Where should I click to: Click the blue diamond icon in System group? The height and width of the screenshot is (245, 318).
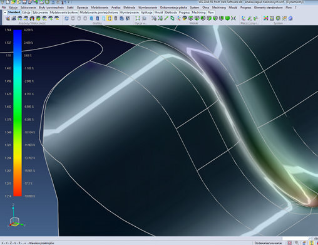[290, 18]
